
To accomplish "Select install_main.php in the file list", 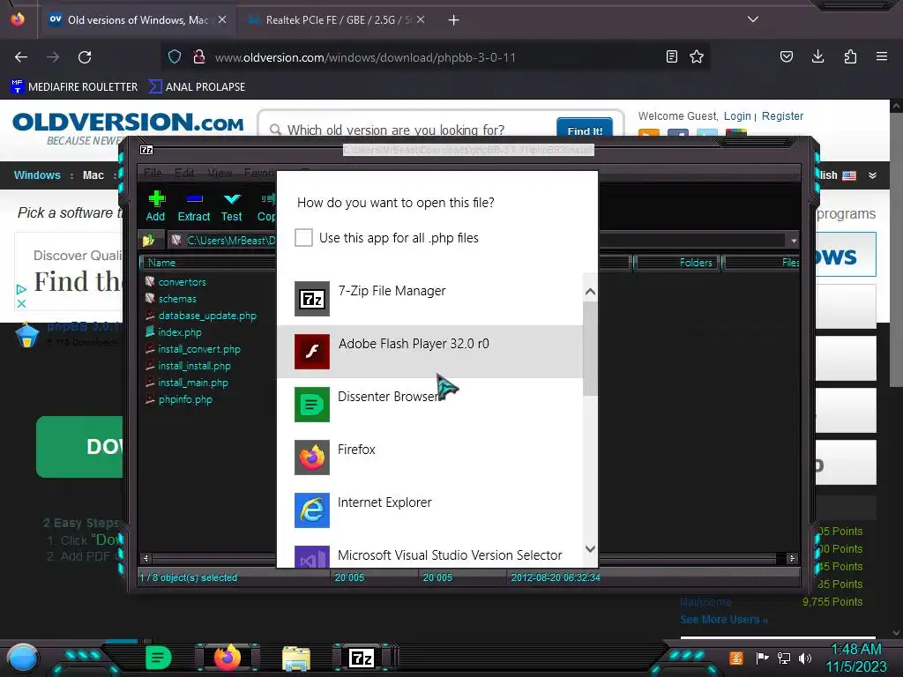I will (x=187, y=383).
